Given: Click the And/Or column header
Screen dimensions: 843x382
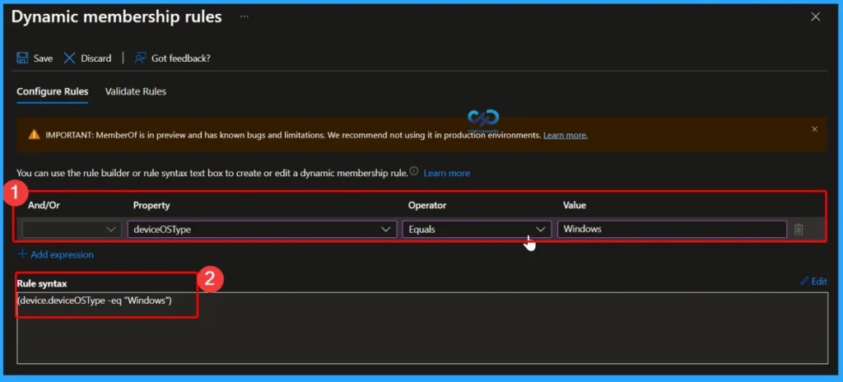Looking at the screenshot, I should click(x=44, y=206).
